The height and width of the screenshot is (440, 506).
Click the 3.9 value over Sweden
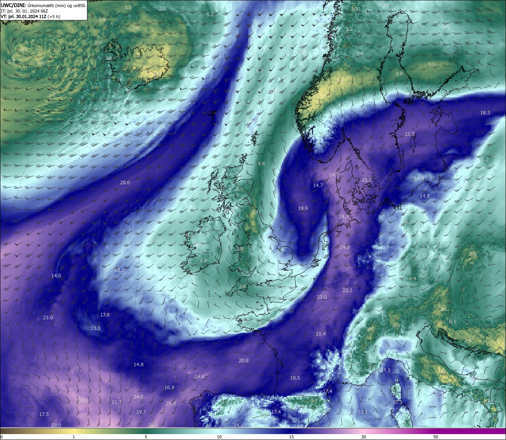399,74
